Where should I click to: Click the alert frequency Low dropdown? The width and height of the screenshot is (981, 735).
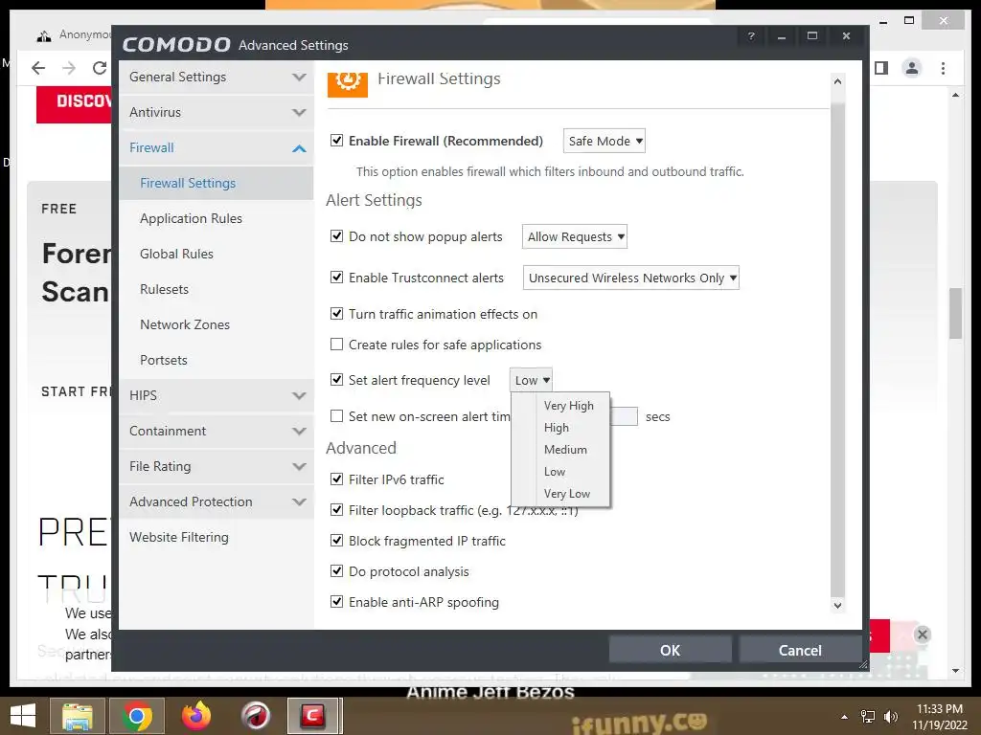(531, 380)
